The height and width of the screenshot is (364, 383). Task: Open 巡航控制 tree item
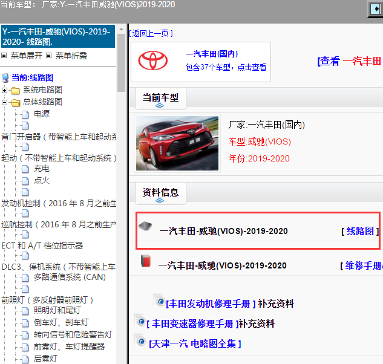59,224
